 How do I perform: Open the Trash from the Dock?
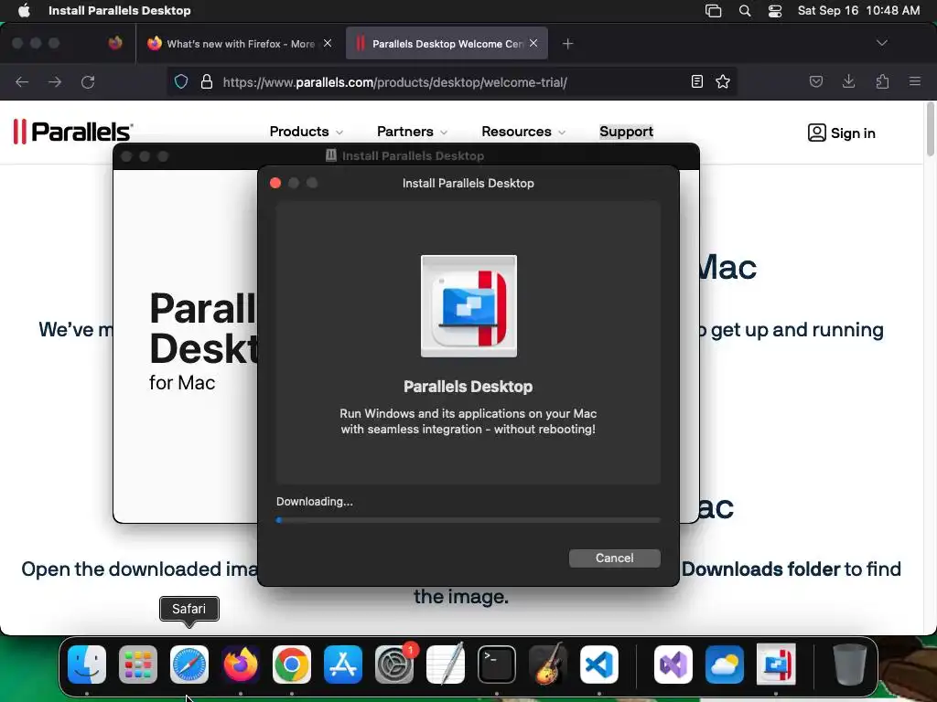850,665
